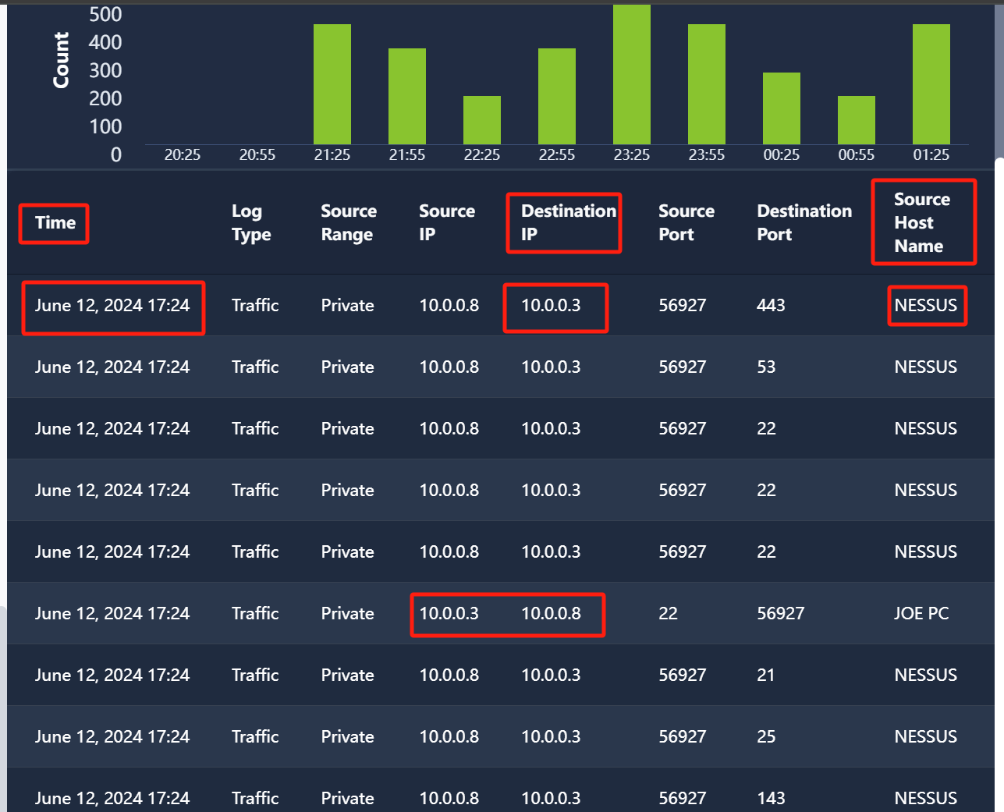Image resolution: width=1004 pixels, height=812 pixels.
Task: Select the timestamp in the JOE PC row
Action: (x=112, y=614)
